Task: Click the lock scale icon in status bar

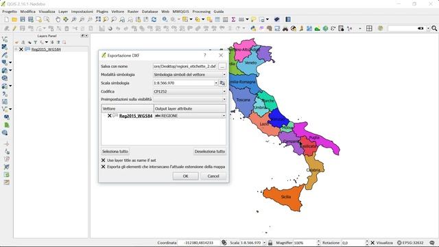Action: [x=270, y=243]
